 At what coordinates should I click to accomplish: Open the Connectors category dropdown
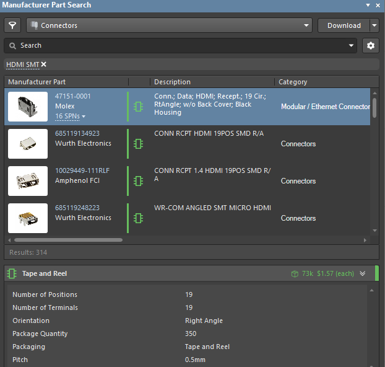point(307,25)
